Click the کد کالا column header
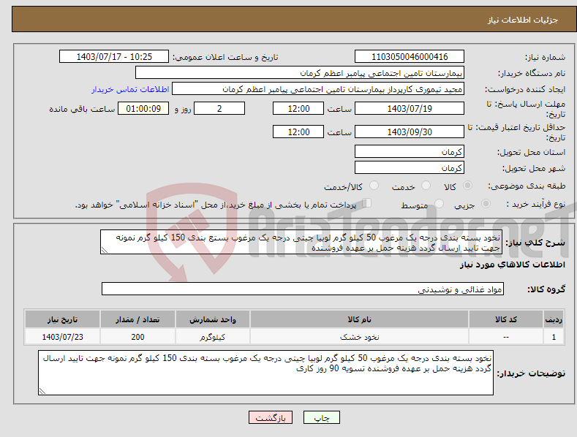This screenshot has height=437, width=577. click(506, 319)
